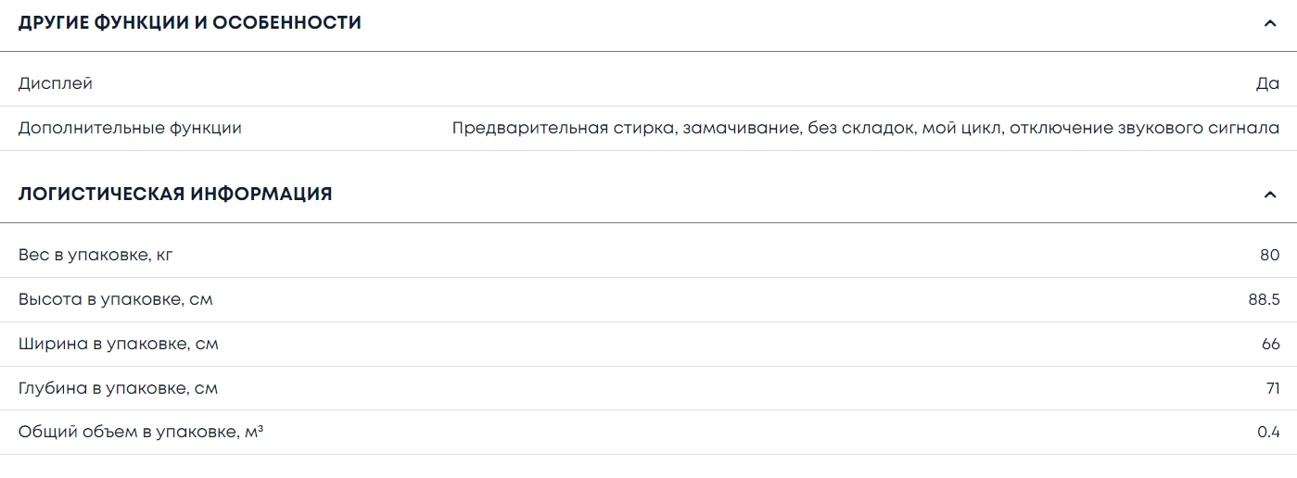This screenshot has height=478, width=1297.
Task: Click the 'Да' display value
Action: point(1267,83)
